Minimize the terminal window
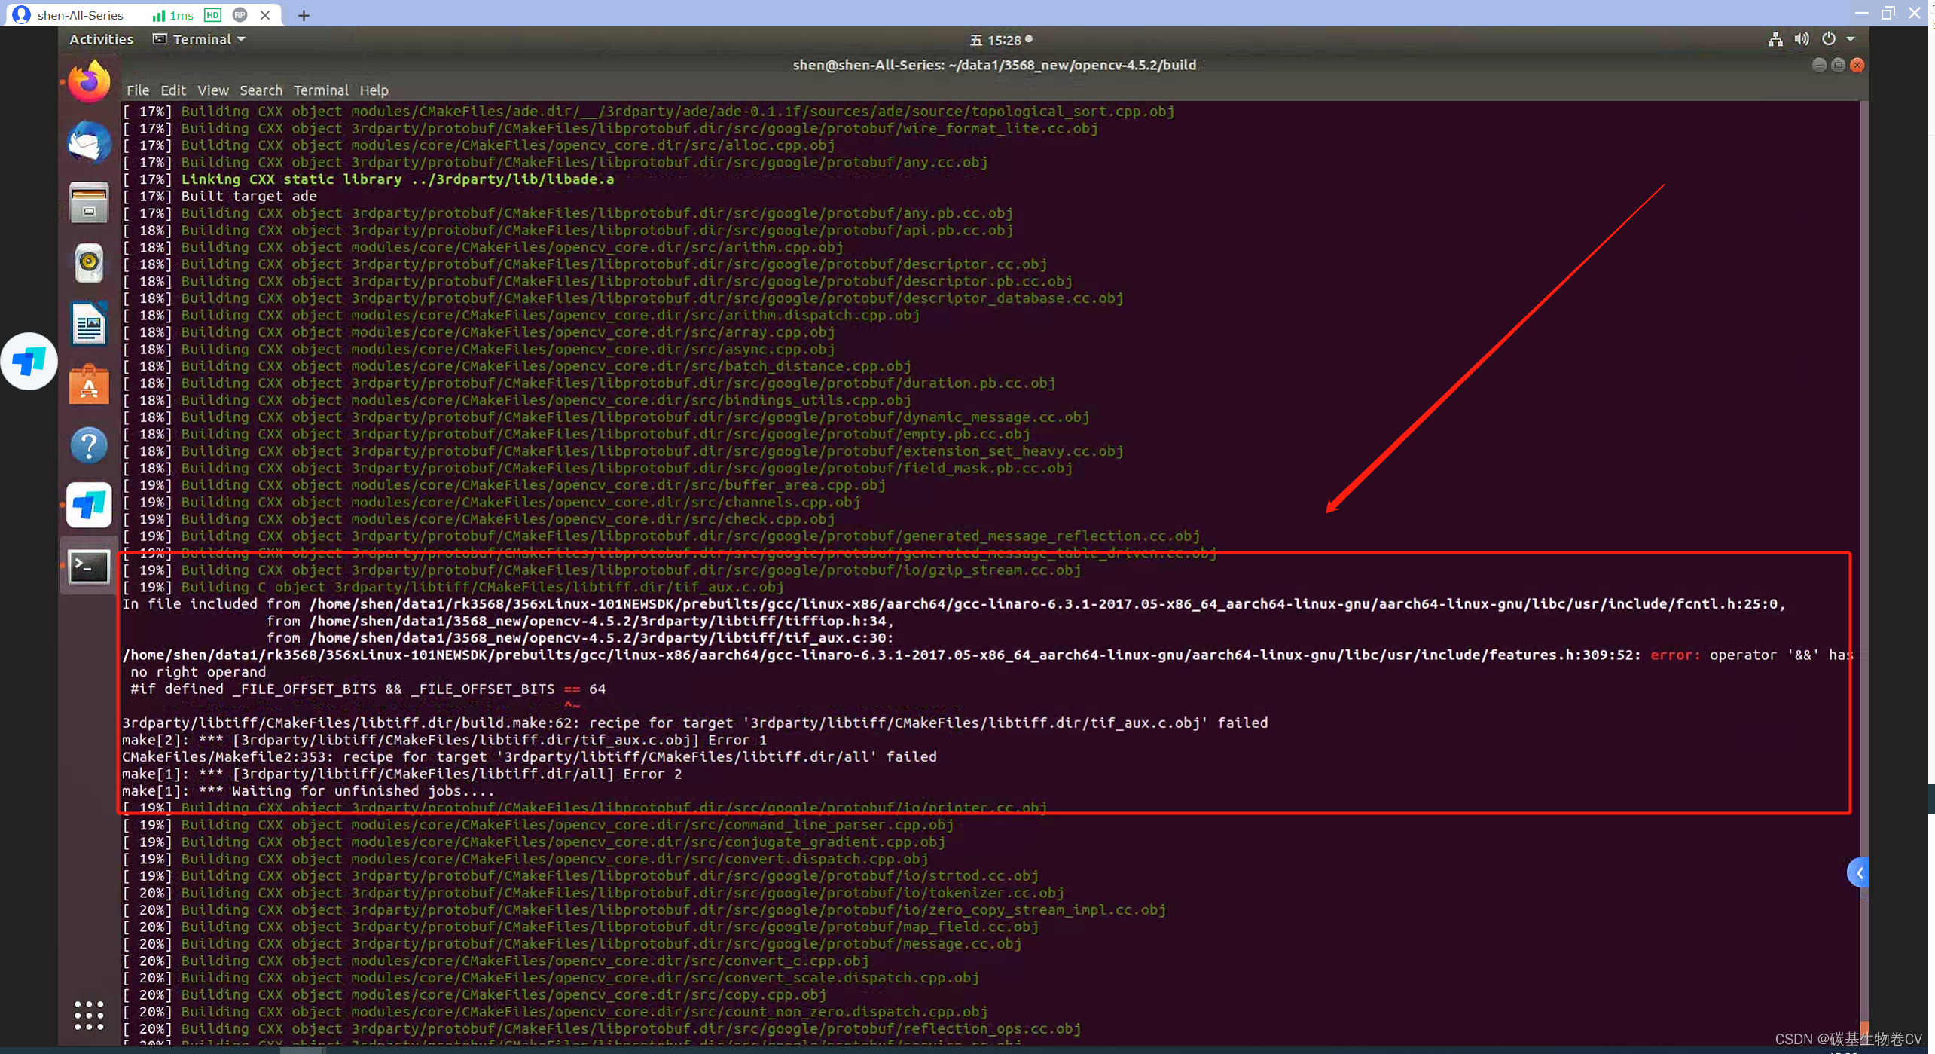Screen dimensions: 1935x1054 pyautogui.click(x=1819, y=65)
